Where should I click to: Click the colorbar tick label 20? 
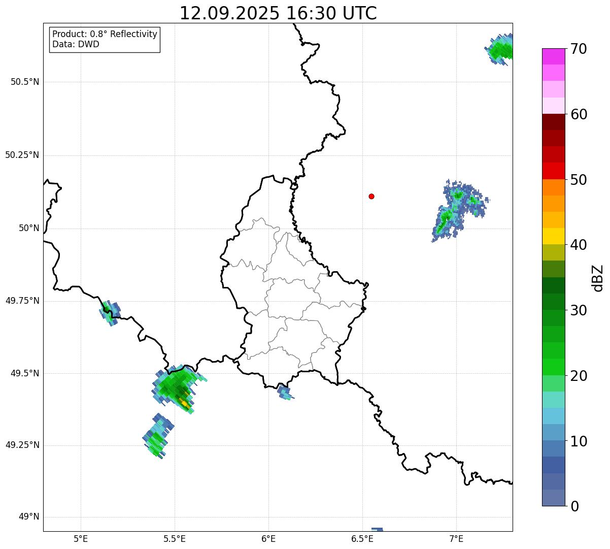[579, 376]
